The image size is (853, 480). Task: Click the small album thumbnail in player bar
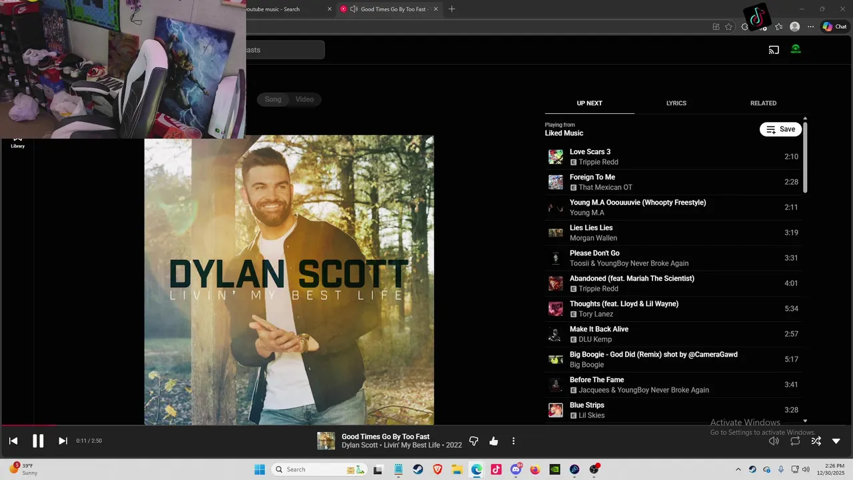[x=326, y=441]
